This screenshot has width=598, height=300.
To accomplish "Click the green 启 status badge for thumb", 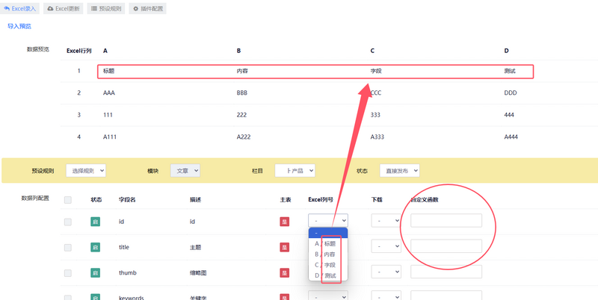I will [x=95, y=272].
